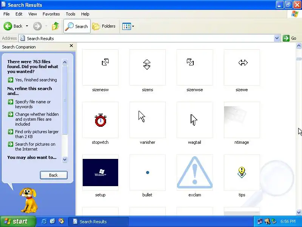Click the file name 'tips'
Viewport: 302px width, 227px height.
242,195
